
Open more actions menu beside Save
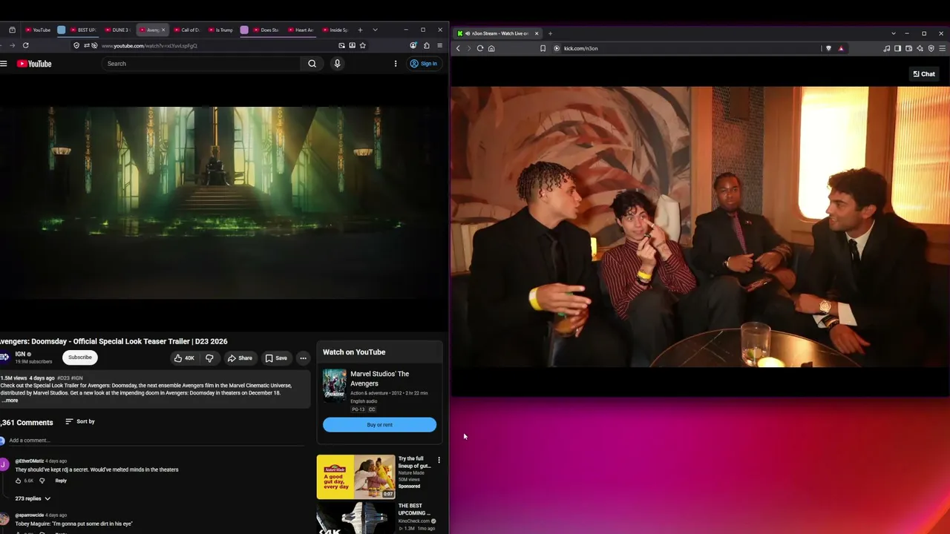click(x=303, y=358)
